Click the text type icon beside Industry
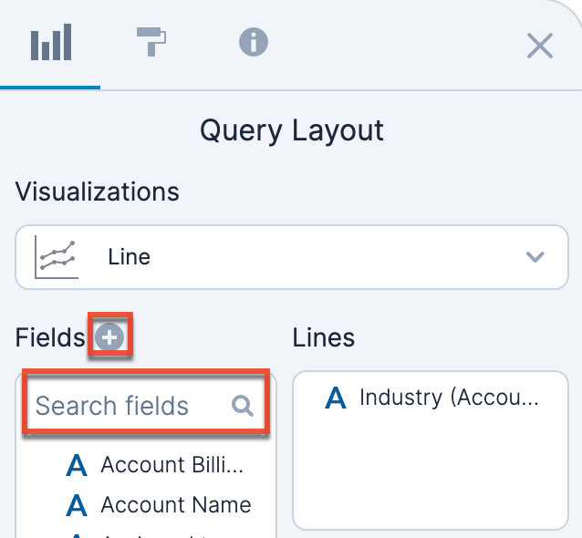This screenshot has width=582, height=538. tap(336, 398)
